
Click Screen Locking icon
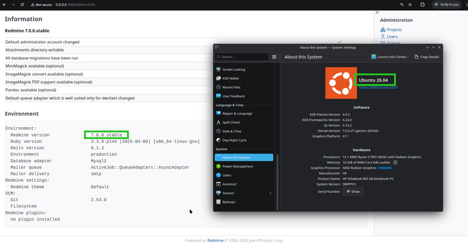click(219, 69)
